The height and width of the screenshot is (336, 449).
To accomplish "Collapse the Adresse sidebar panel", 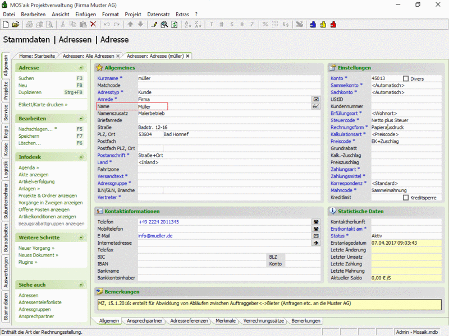I will (81, 68).
